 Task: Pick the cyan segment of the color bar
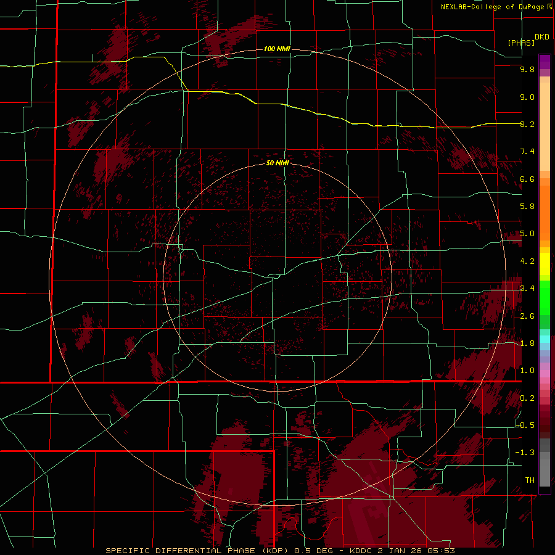pyautogui.click(x=545, y=339)
